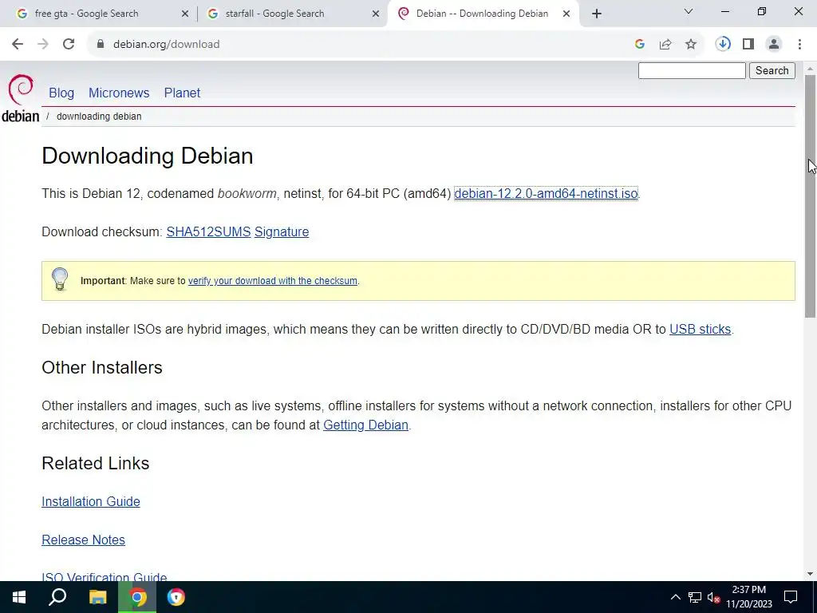This screenshot has width=817, height=613.
Task: Expand the tab search chevron
Action: 689,11
